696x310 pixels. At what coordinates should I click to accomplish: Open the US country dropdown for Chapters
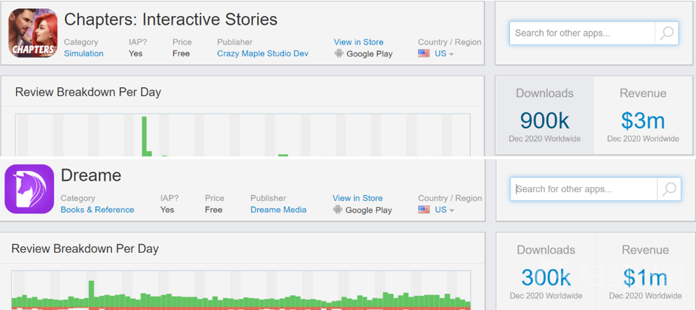point(444,54)
